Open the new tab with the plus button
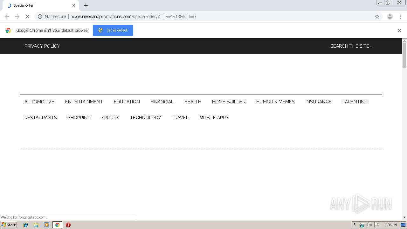Screen dimensions: 407x229 coord(86,5)
